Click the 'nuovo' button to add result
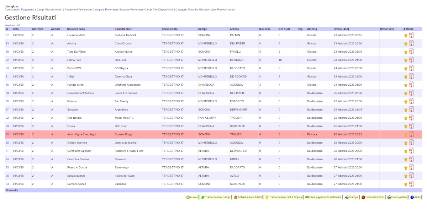Image resolution: width=427 pixels, height=215 pixels. tap(192, 197)
